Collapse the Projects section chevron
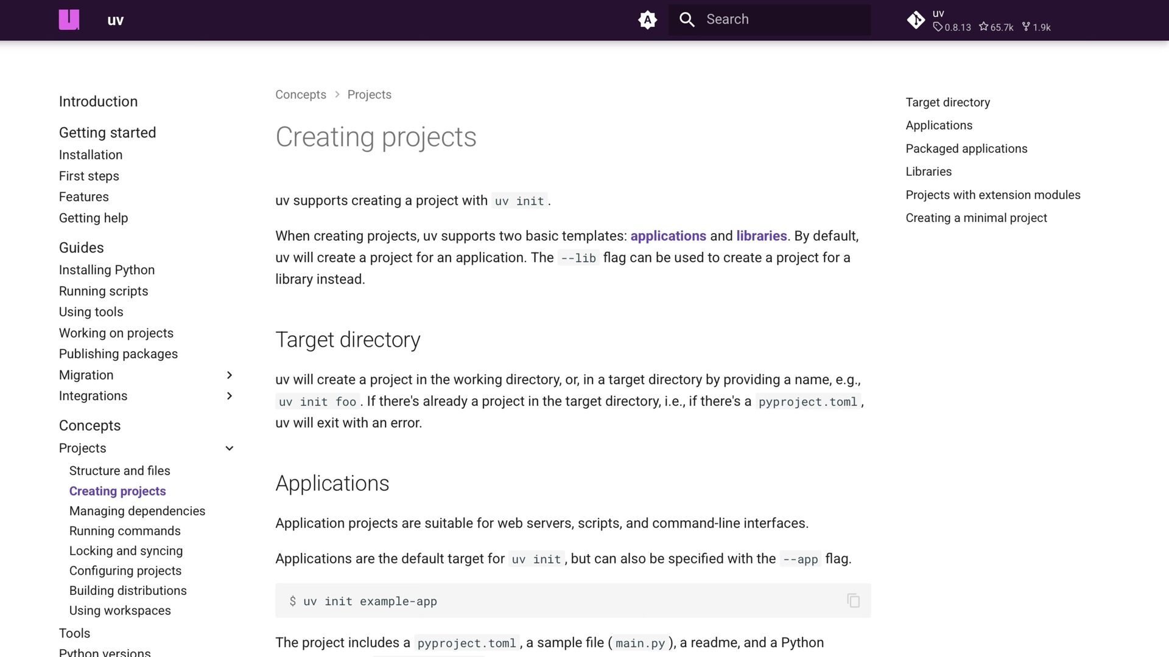Image resolution: width=1169 pixels, height=657 pixels. point(230,448)
